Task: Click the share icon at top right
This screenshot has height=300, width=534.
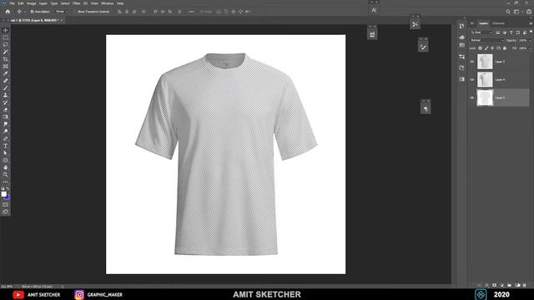Action: [x=529, y=12]
